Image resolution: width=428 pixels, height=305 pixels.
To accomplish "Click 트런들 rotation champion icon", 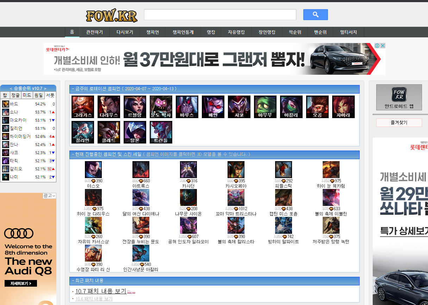I will (x=161, y=132).
